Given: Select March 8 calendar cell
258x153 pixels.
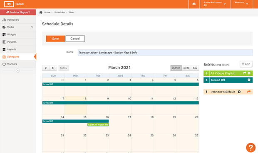Looking at the screenshot, I should pyautogui.click(x=76, y=106).
